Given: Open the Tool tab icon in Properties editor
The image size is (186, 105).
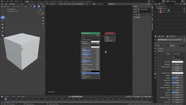Looking at the screenshot, I should (155, 40).
